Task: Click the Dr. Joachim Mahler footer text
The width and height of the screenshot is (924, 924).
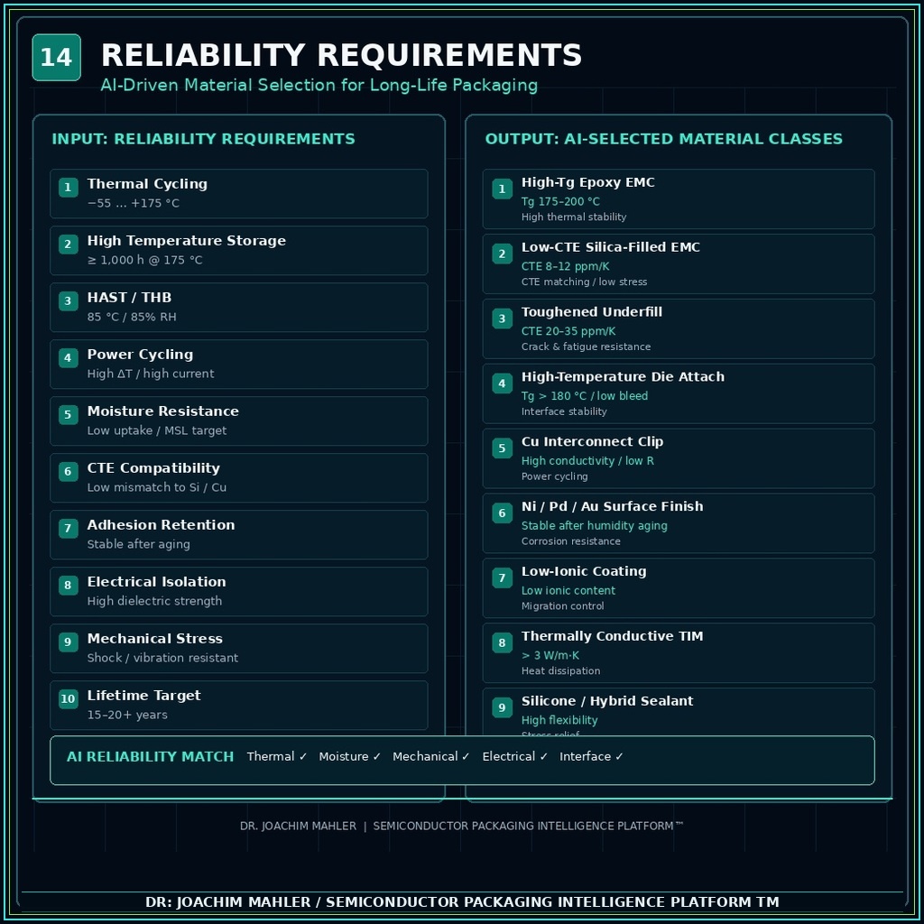Action: click(298, 827)
